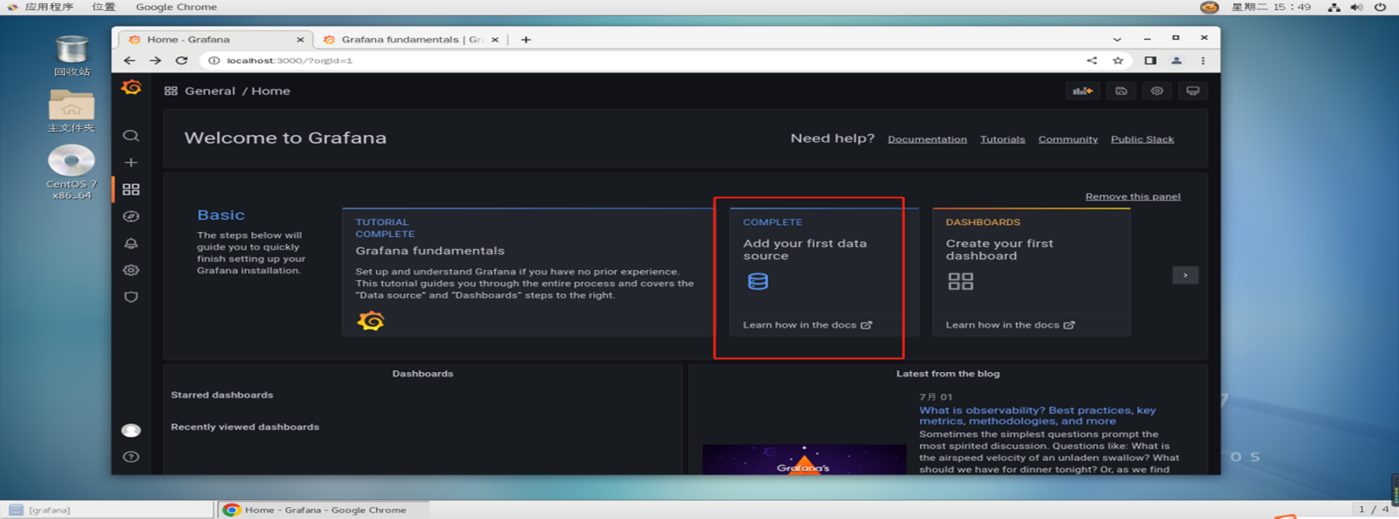Click the blog post thumbnail image

click(x=804, y=459)
